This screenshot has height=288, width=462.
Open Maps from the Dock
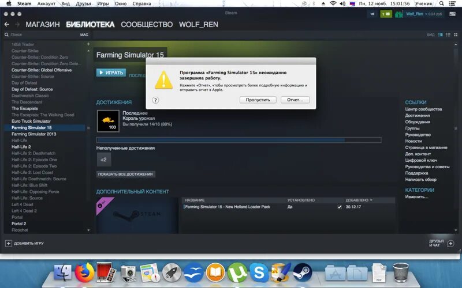[x=150, y=272]
